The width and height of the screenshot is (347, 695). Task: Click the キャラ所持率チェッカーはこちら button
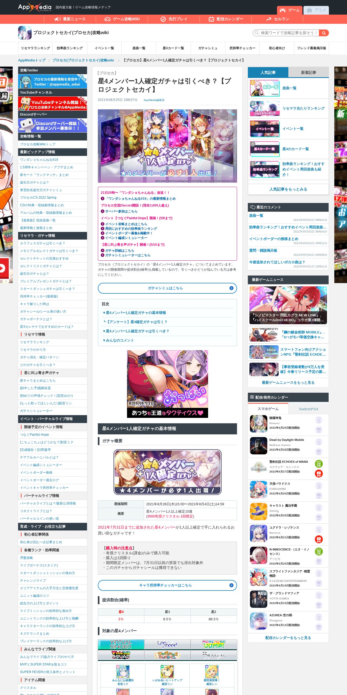click(167, 585)
